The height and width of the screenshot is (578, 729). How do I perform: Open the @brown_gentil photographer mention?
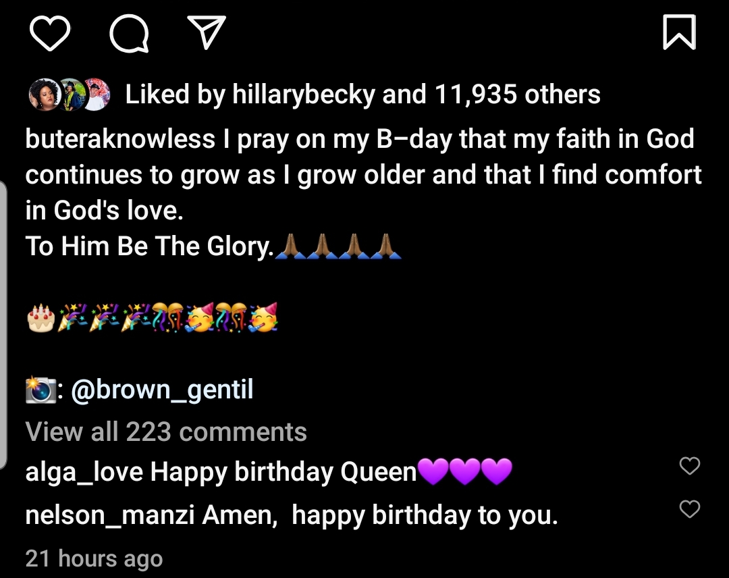(162, 390)
